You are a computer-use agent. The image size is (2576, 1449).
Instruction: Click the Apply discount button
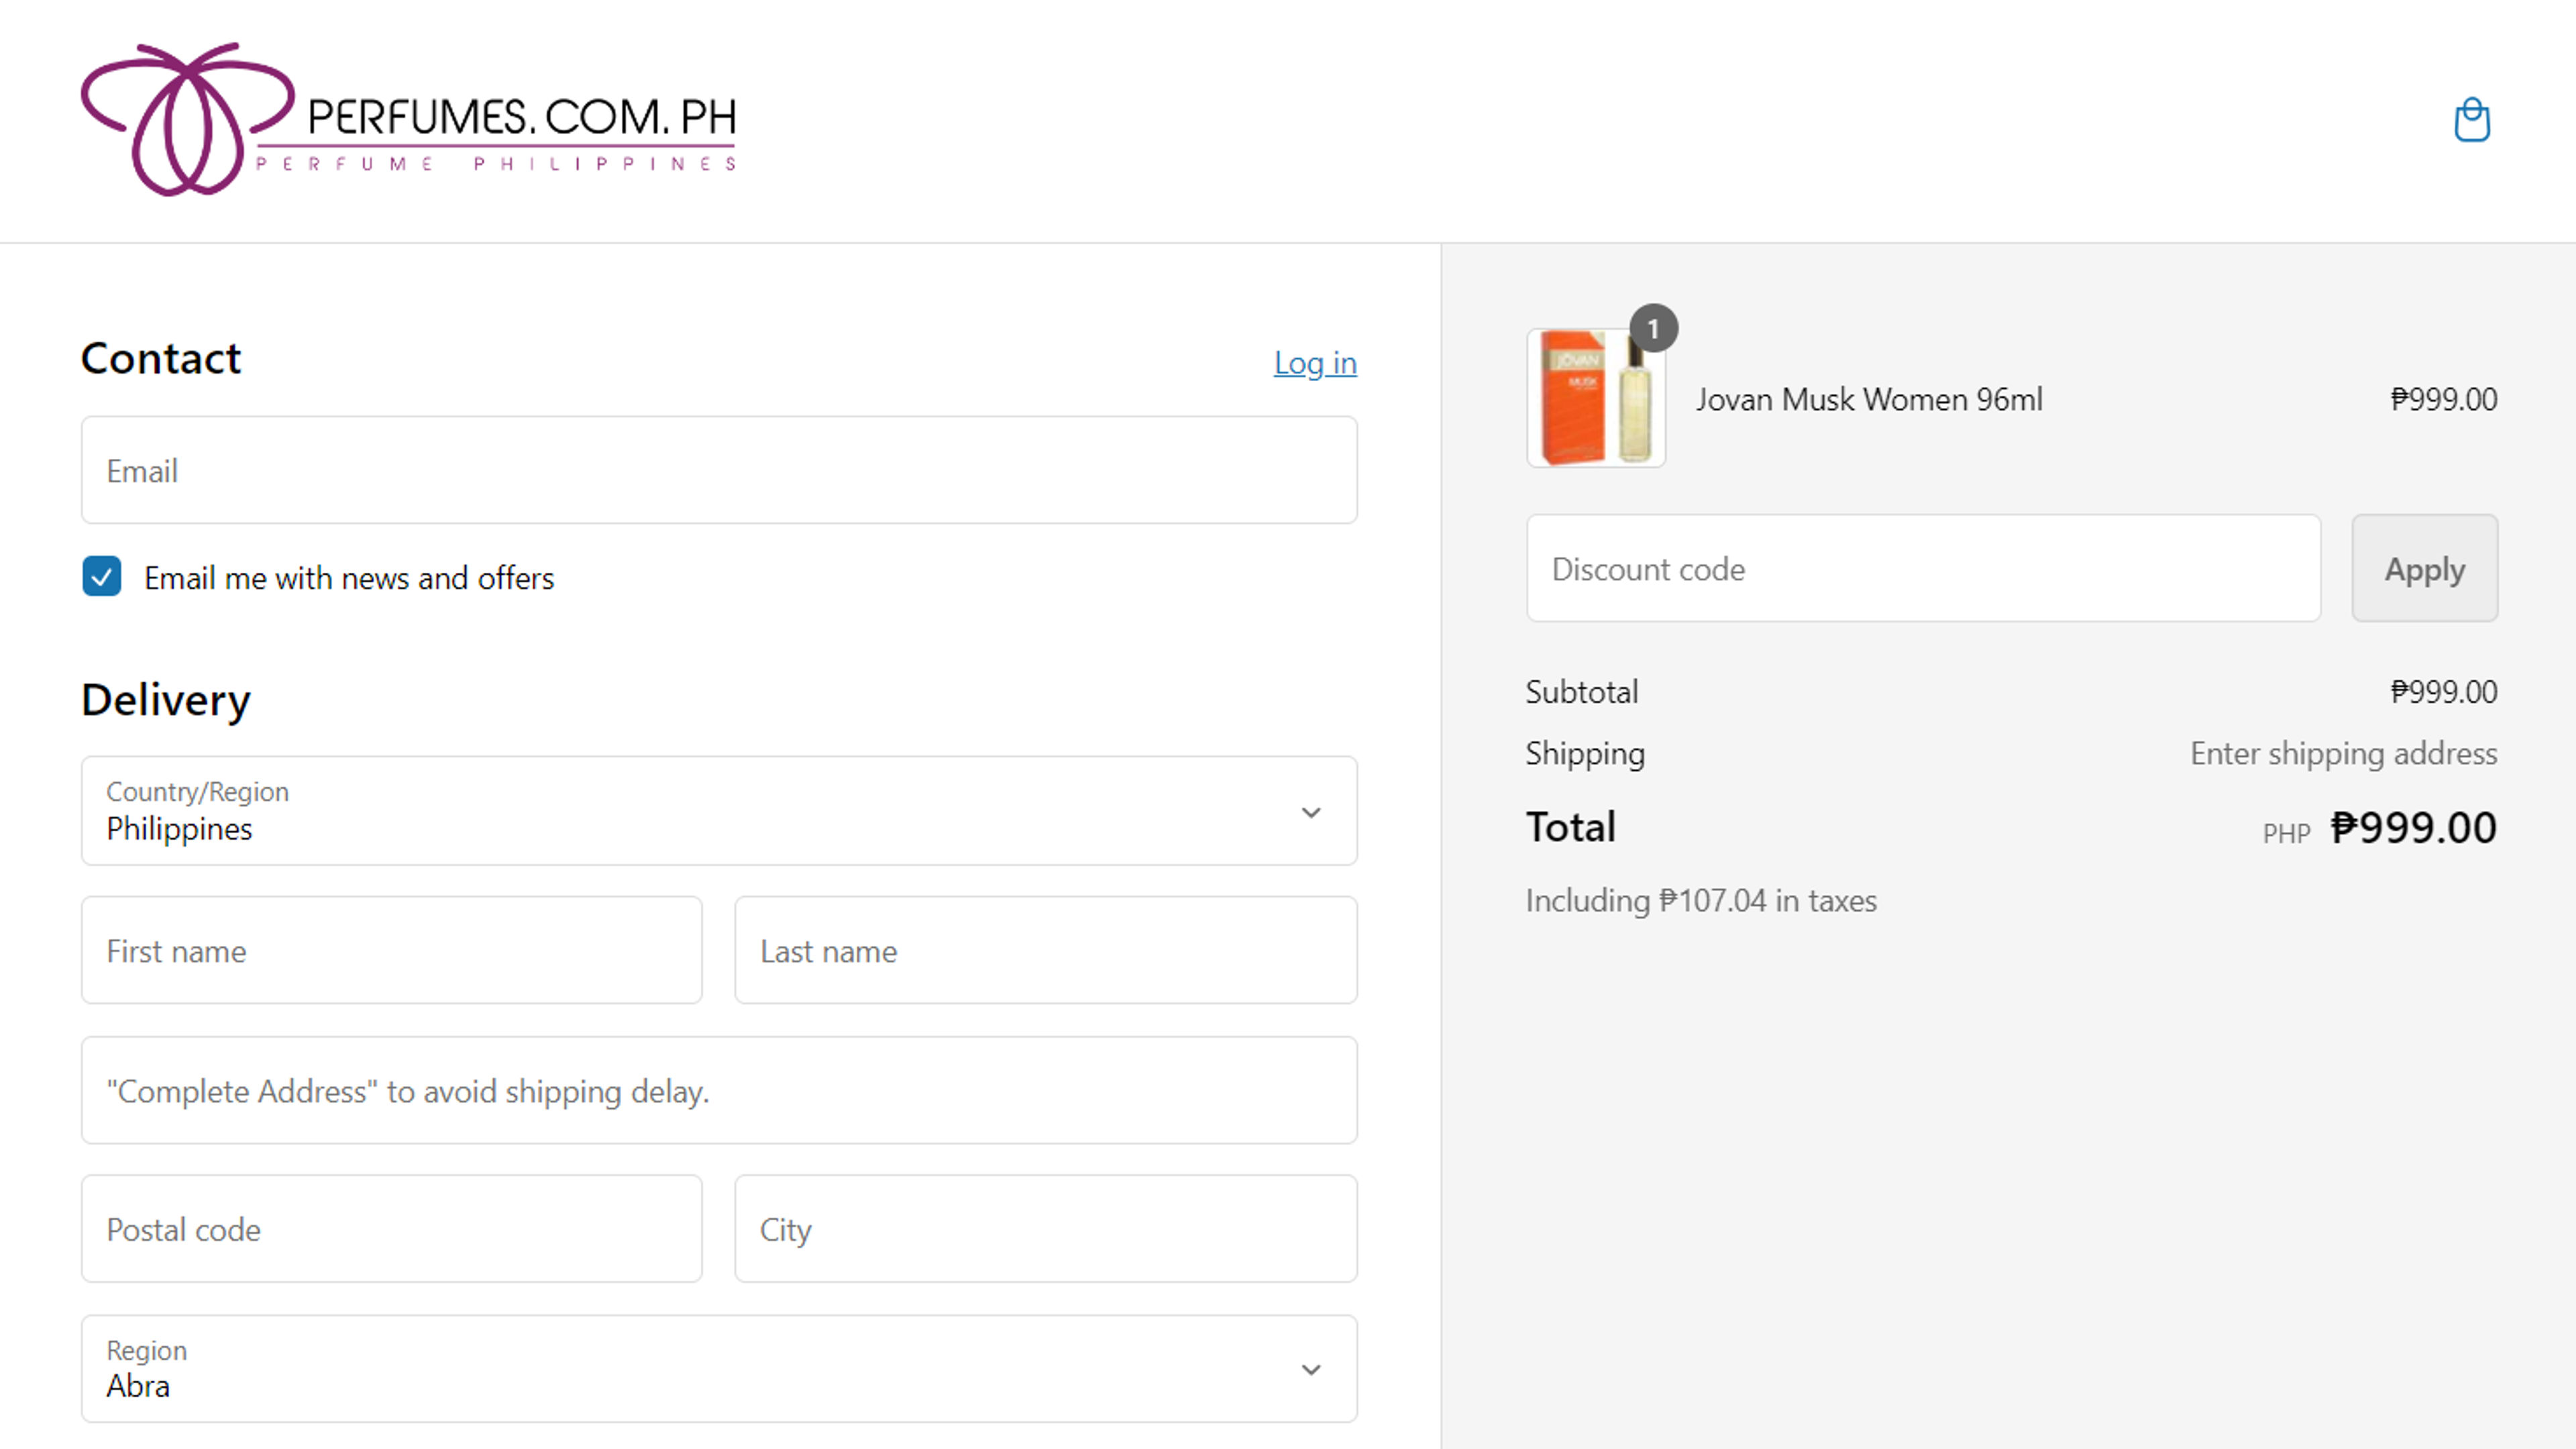click(x=2424, y=568)
